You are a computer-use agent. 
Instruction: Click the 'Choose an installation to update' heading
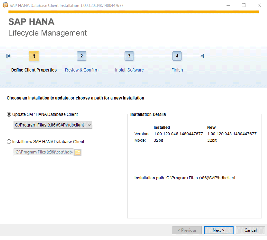tap(75, 98)
